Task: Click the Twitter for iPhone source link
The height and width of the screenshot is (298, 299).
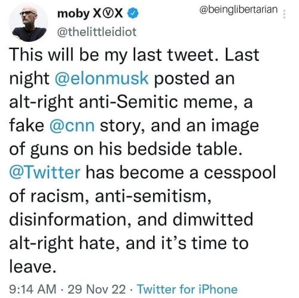Action: tap(187, 289)
